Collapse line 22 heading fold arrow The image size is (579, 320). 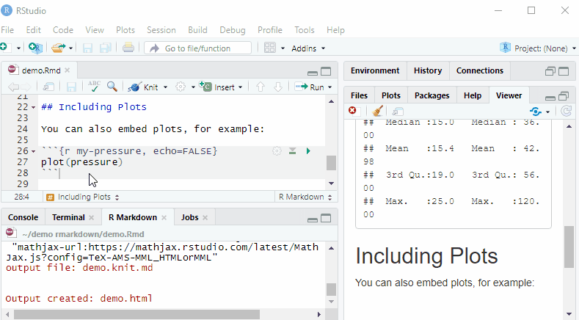point(33,108)
